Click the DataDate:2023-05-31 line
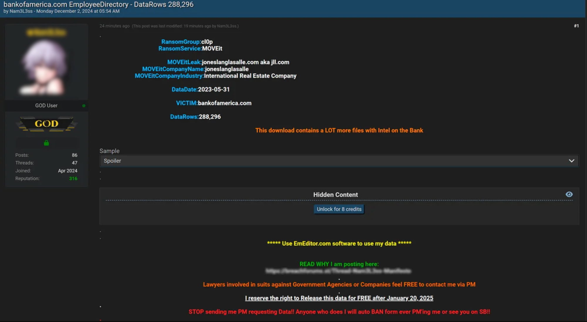 pyautogui.click(x=200, y=90)
